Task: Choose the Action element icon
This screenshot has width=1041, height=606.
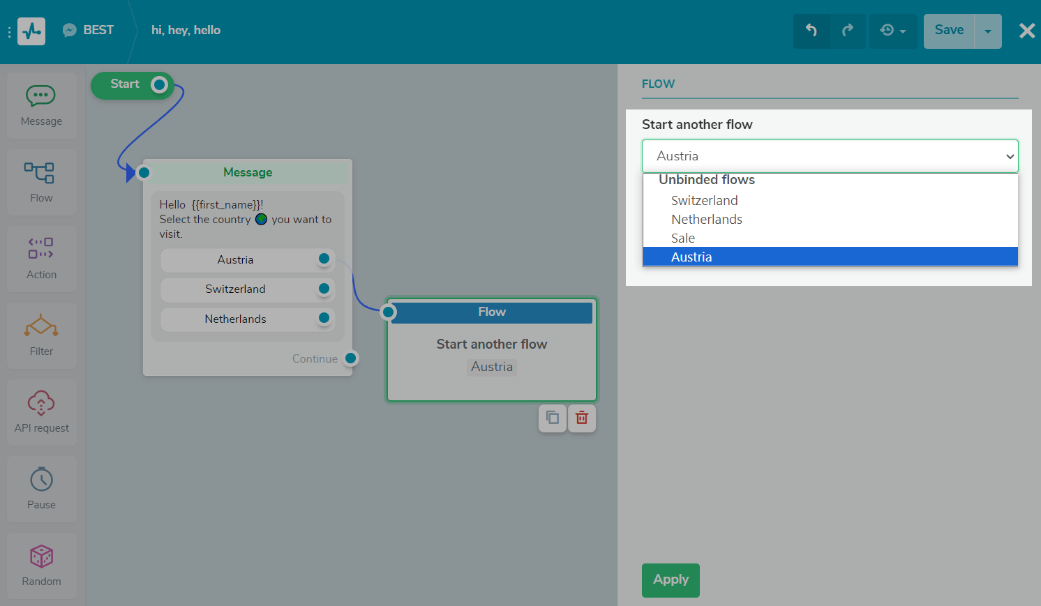Action: pyautogui.click(x=41, y=249)
